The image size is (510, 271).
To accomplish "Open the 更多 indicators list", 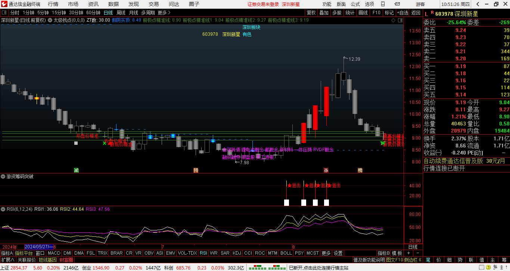I will tap(326, 253).
